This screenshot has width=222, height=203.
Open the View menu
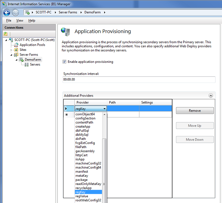click(20, 20)
